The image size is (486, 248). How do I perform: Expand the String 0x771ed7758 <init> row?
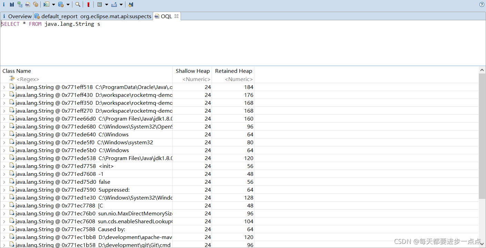(4, 166)
